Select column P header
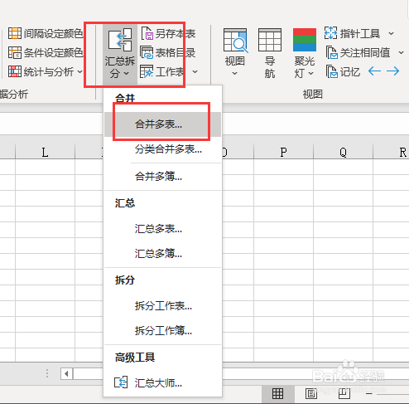409x404 pixels. pyautogui.click(x=283, y=152)
